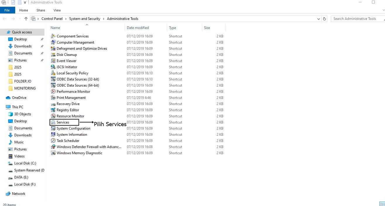This screenshot has width=385, height=206.
Task: Select Windows Defender Firewall icon
Action: 53,147
